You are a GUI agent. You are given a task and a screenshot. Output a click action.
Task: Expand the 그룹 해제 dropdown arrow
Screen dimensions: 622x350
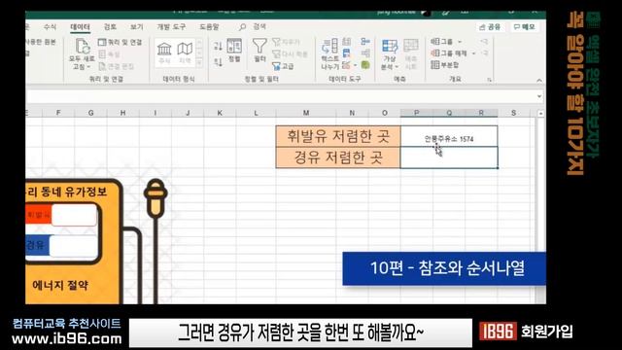tap(473, 53)
